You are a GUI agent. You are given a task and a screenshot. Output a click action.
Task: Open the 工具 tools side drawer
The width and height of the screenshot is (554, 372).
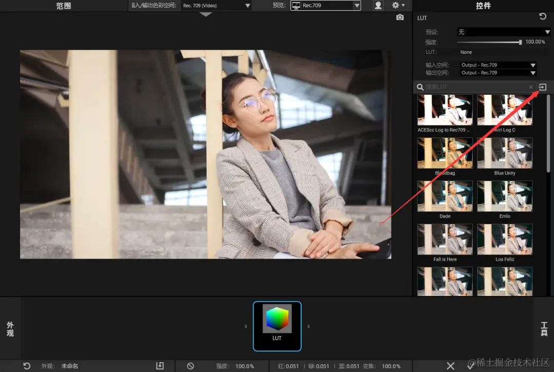click(544, 329)
